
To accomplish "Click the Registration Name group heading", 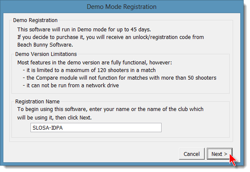I will point(37,102).
